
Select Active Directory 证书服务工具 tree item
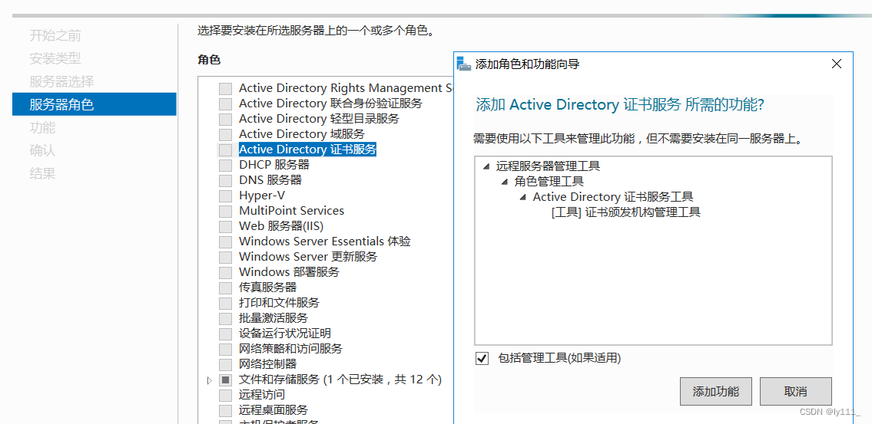(x=613, y=196)
